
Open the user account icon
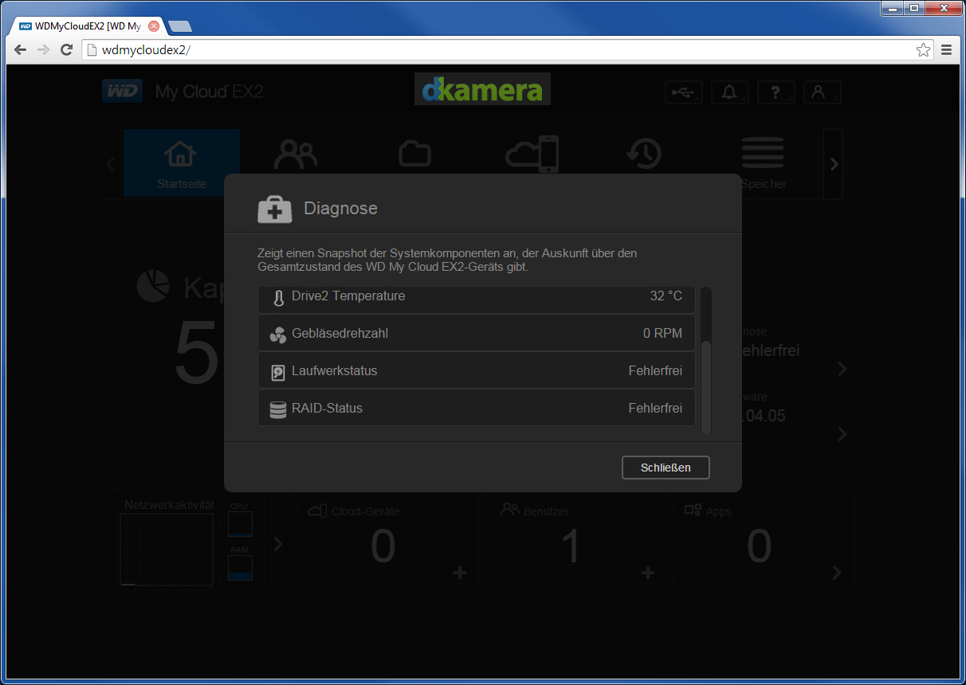pos(822,92)
